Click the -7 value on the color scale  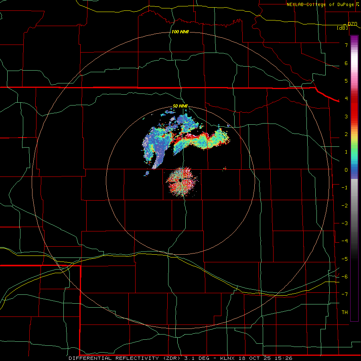[345, 294]
